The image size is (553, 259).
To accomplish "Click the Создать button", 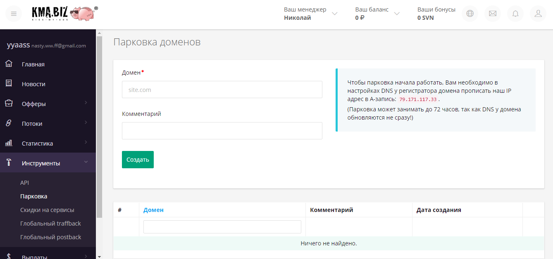I will [x=138, y=159].
